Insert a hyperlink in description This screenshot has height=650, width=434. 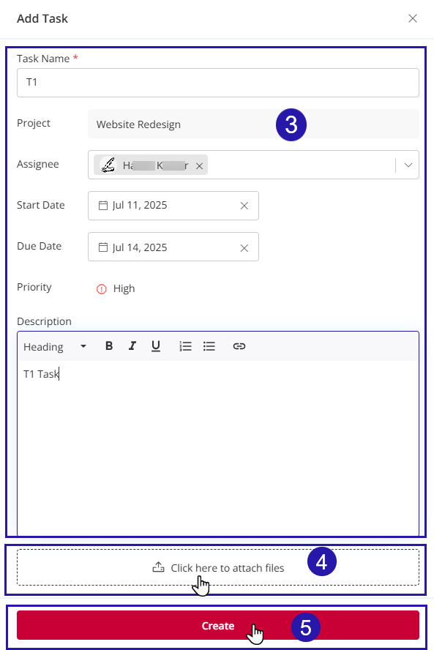coord(239,345)
